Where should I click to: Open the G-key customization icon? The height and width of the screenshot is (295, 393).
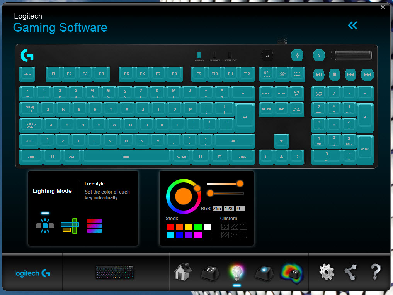(210, 273)
